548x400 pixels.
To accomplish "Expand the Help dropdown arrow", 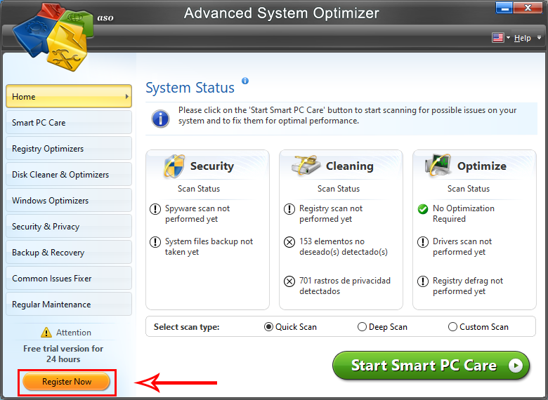I will tap(540, 37).
